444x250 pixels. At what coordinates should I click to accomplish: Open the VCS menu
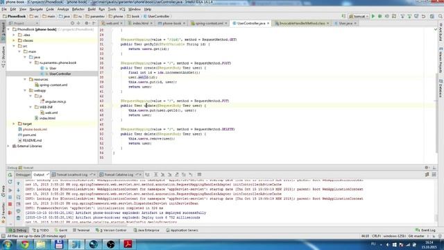(x=122, y=9)
